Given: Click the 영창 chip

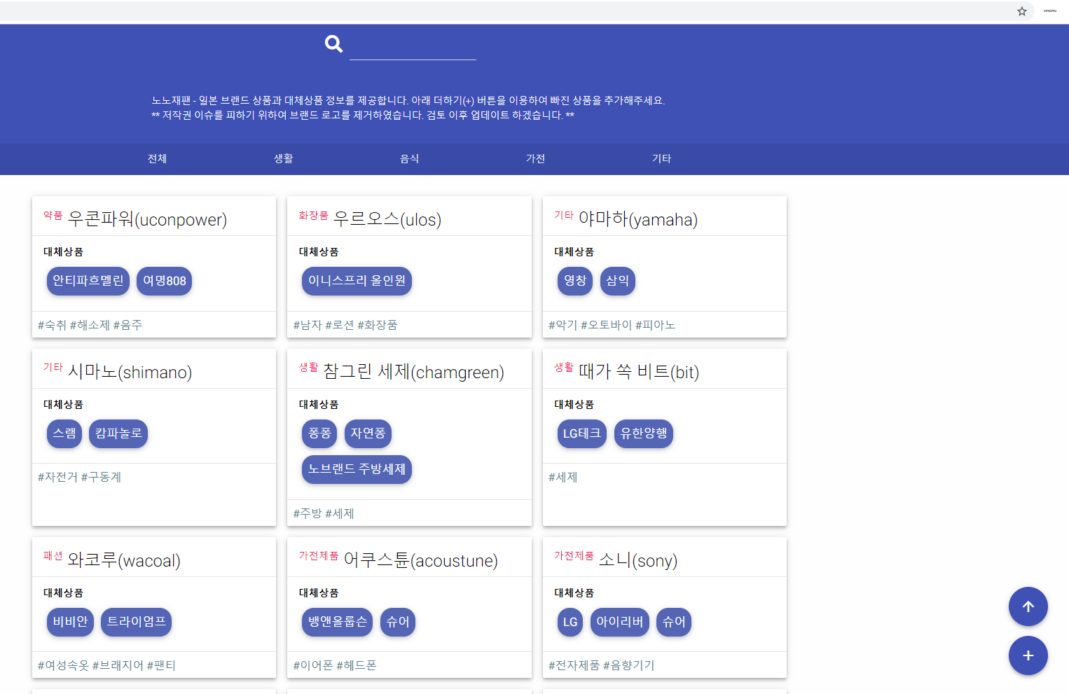Looking at the screenshot, I should (x=575, y=281).
